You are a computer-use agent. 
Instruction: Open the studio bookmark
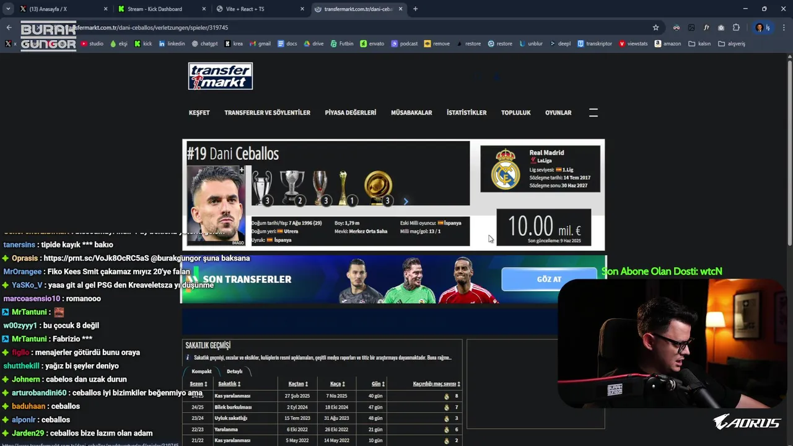92,43
